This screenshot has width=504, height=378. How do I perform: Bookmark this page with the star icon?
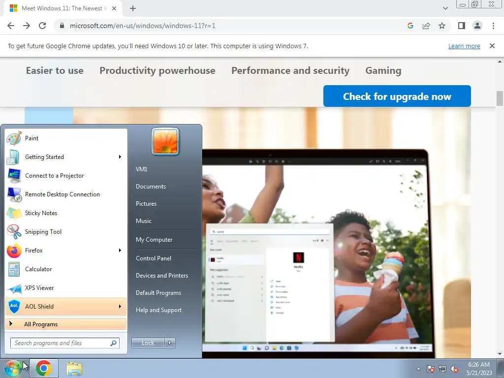tap(442, 26)
